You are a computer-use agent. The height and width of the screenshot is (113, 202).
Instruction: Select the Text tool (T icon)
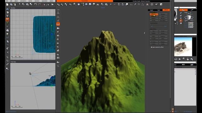pyautogui.click(x=7, y=16)
